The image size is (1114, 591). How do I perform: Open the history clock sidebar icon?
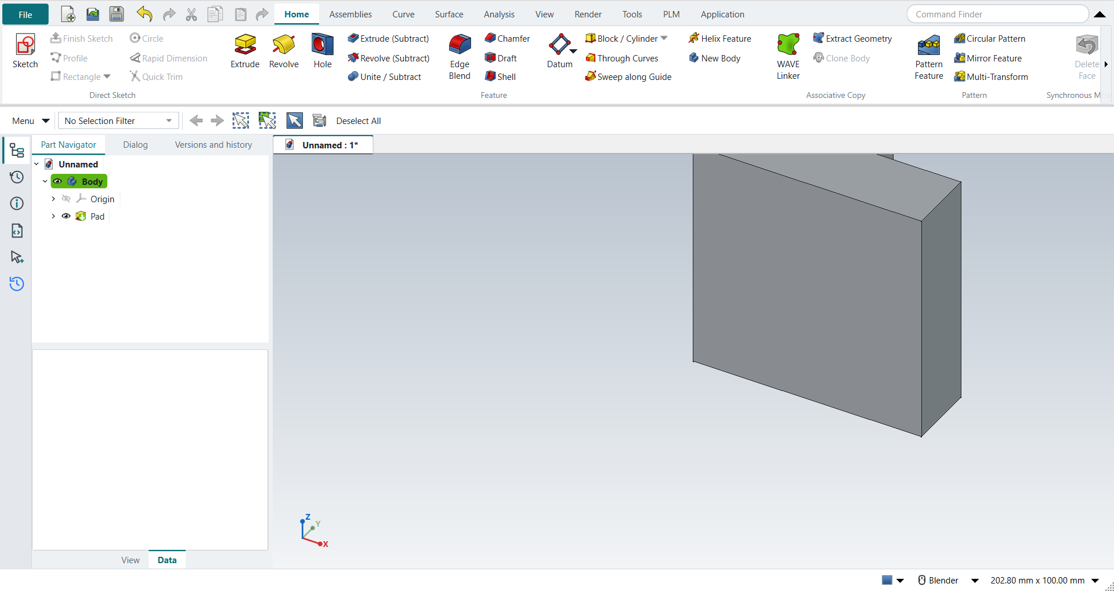pyautogui.click(x=17, y=177)
